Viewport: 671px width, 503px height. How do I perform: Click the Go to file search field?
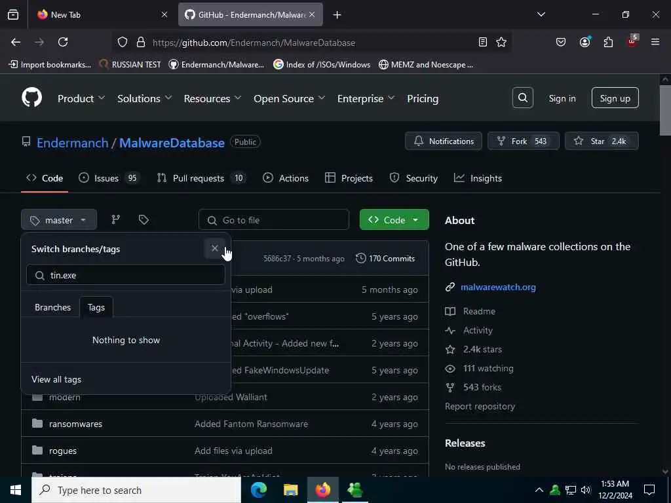(x=273, y=220)
